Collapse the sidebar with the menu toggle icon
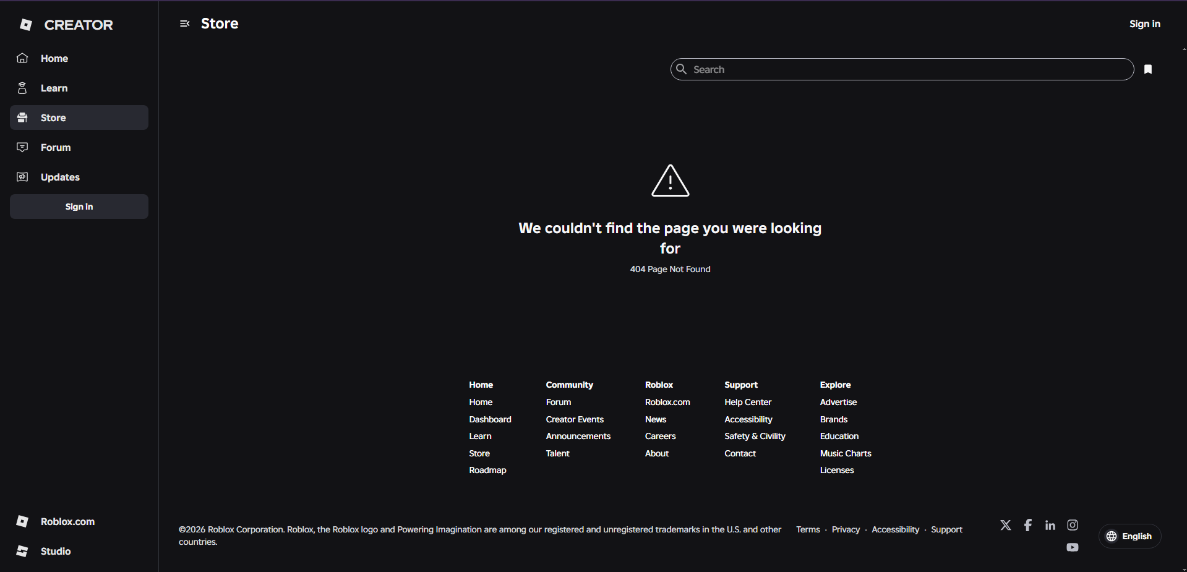The height and width of the screenshot is (572, 1187). [184, 24]
